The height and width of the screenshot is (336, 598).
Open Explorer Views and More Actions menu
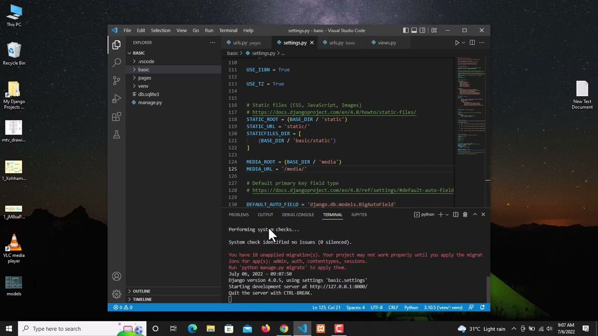[x=213, y=42]
